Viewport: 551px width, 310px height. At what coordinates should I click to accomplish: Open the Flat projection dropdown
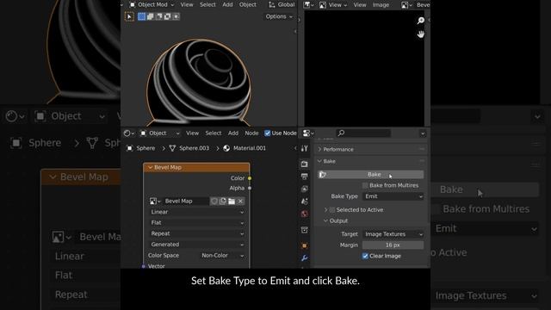point(196,223)
